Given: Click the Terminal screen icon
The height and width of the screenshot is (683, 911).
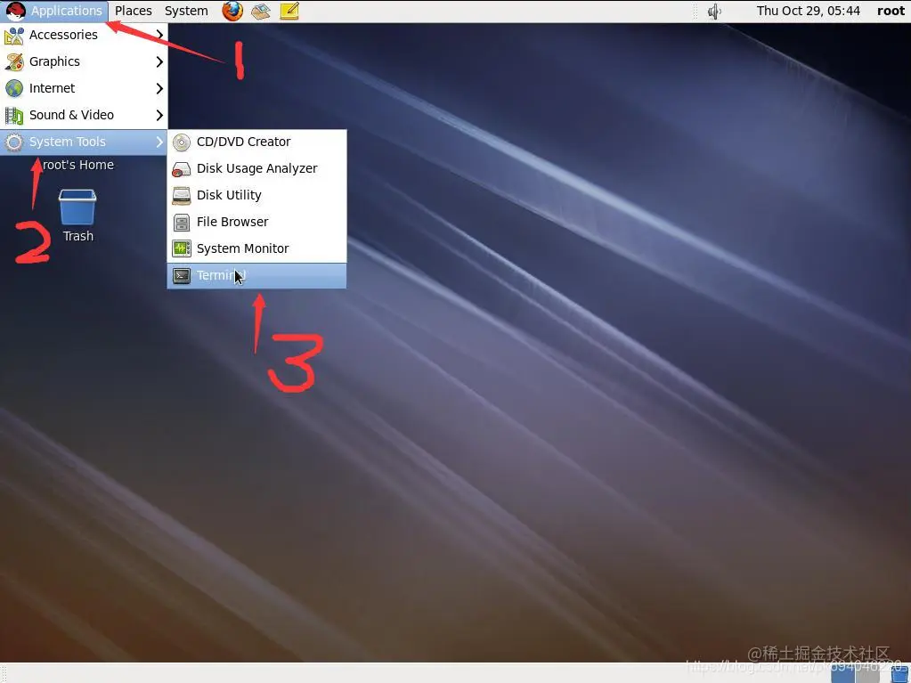Looking at the screenshot, I should tap(182, 275).
